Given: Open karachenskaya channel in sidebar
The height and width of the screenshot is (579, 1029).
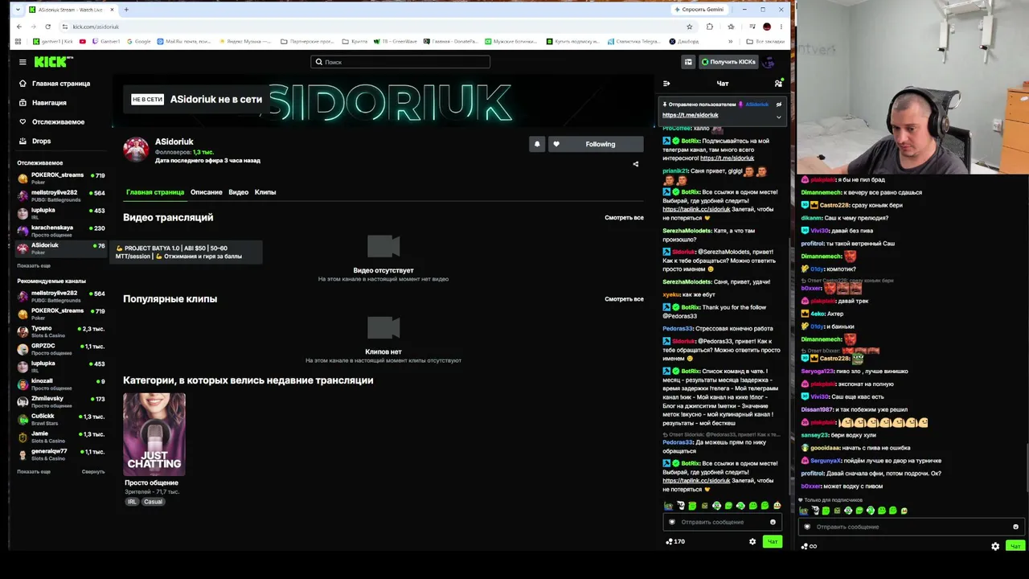Looking at the screenshot, I should coord(60,231).
